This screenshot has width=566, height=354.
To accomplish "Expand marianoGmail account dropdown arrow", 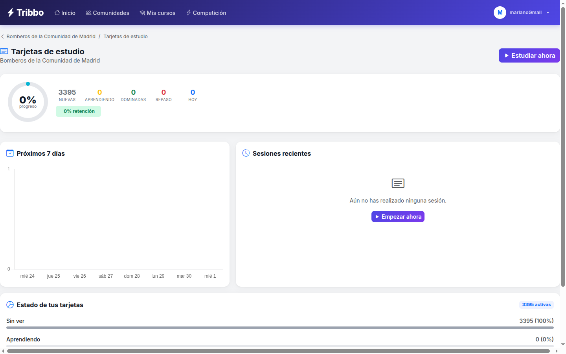I will [548, 13].
